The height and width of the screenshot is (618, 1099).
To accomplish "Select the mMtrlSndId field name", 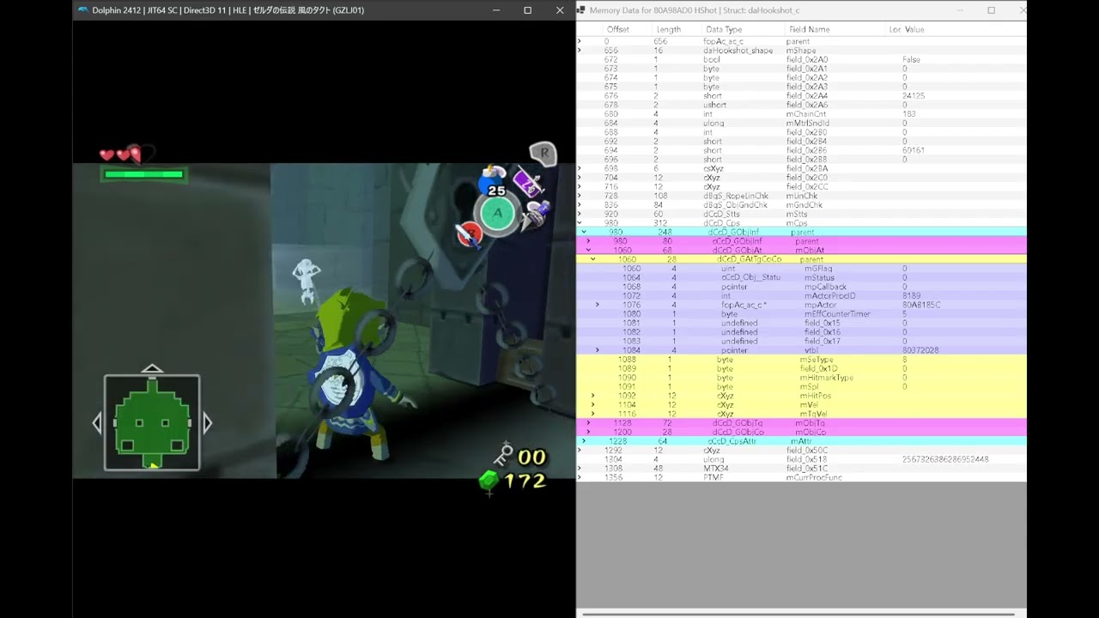I will pyautogui.click(x=808, y=124).
